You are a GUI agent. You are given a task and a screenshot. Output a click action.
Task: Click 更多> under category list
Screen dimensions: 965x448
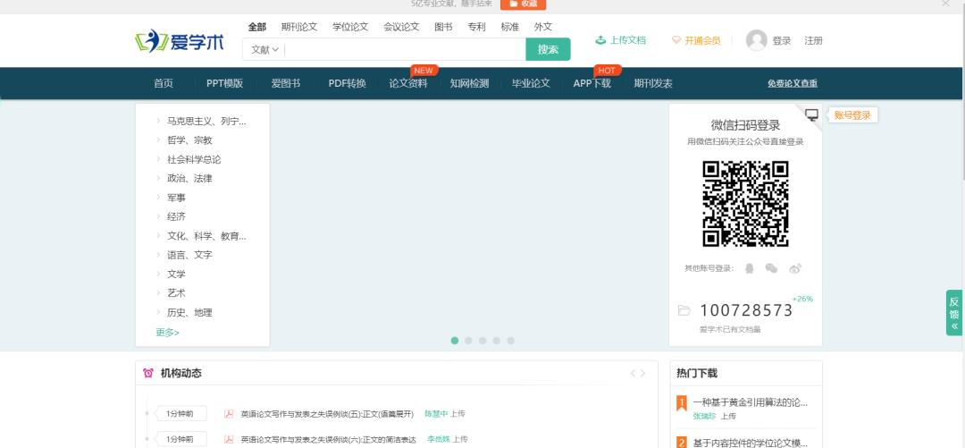(167, 333)
